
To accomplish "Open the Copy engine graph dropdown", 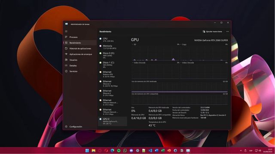I will point(183,44).
